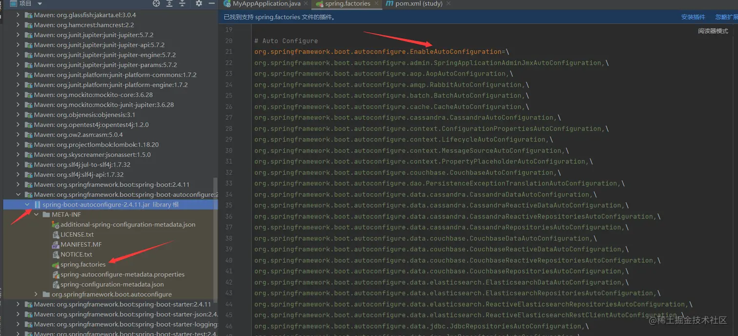The height and width of the screenshot is (336, 738).
Task: Collapse the spring-boot-autoconfigure-2.4.11.jar node
Action: coord(27,205)
